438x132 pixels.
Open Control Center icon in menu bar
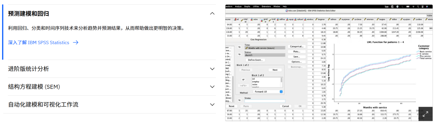pyautogui.click(x=422, y=7)
